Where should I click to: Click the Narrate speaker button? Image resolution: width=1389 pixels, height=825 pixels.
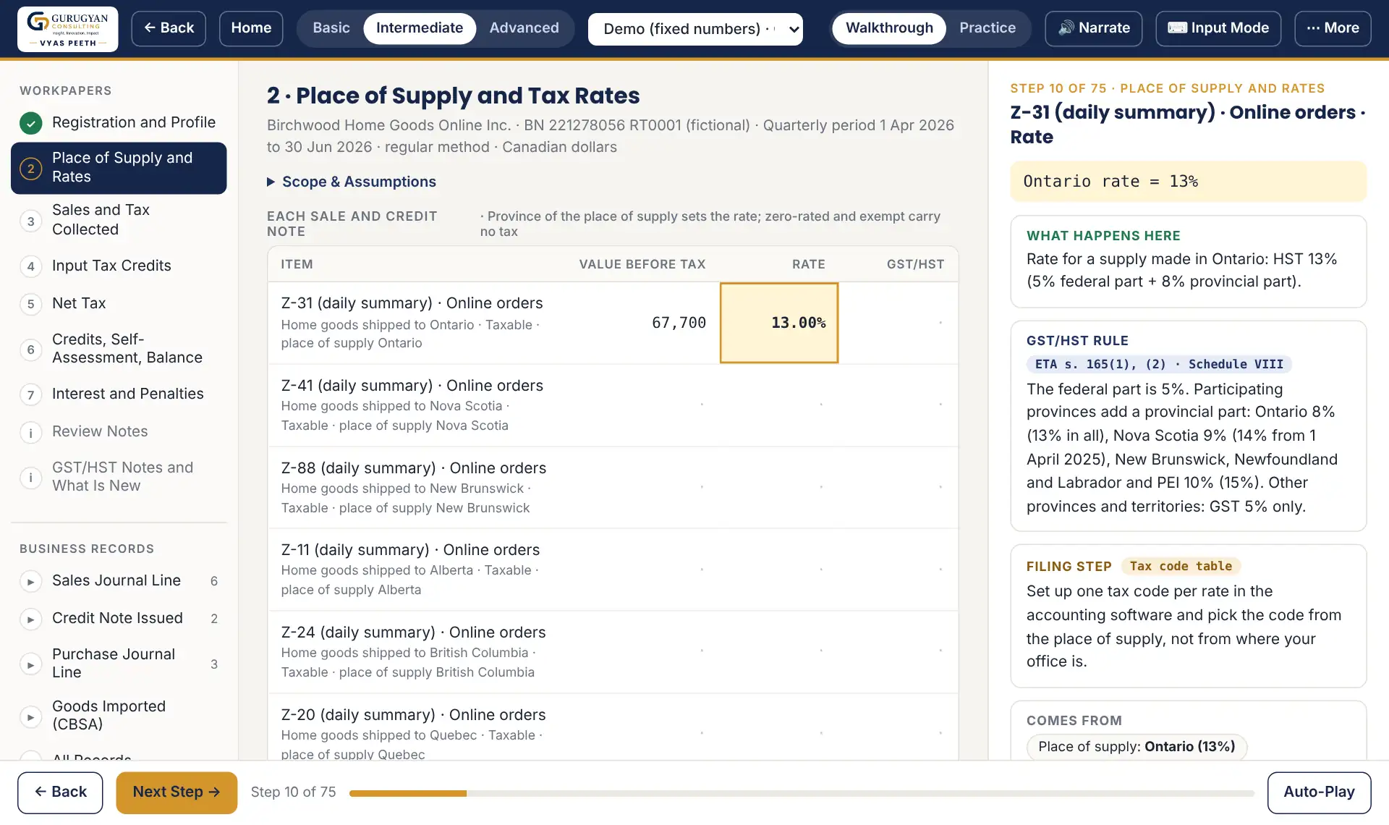(x=1094, y=28)
